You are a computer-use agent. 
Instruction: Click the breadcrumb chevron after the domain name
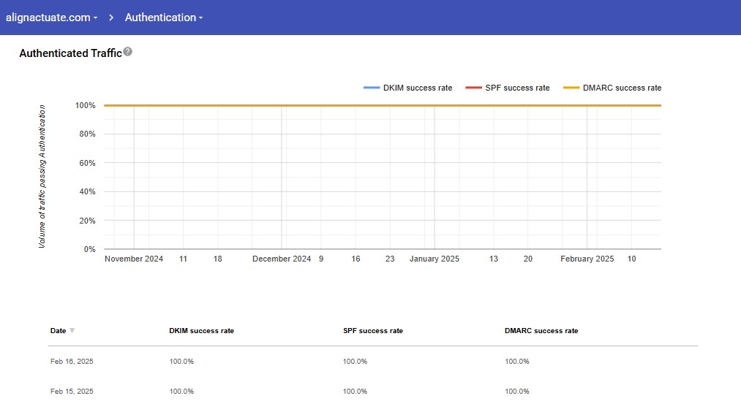click(x=111, y=18)
